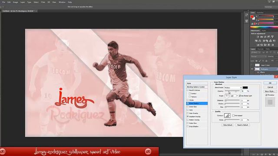Open the Help menu
This screenshot has width=278, height=156.
[x=70, y=2]
